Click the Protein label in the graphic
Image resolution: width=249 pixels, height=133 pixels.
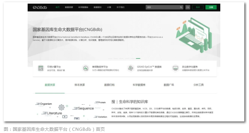tap(102, 103)
